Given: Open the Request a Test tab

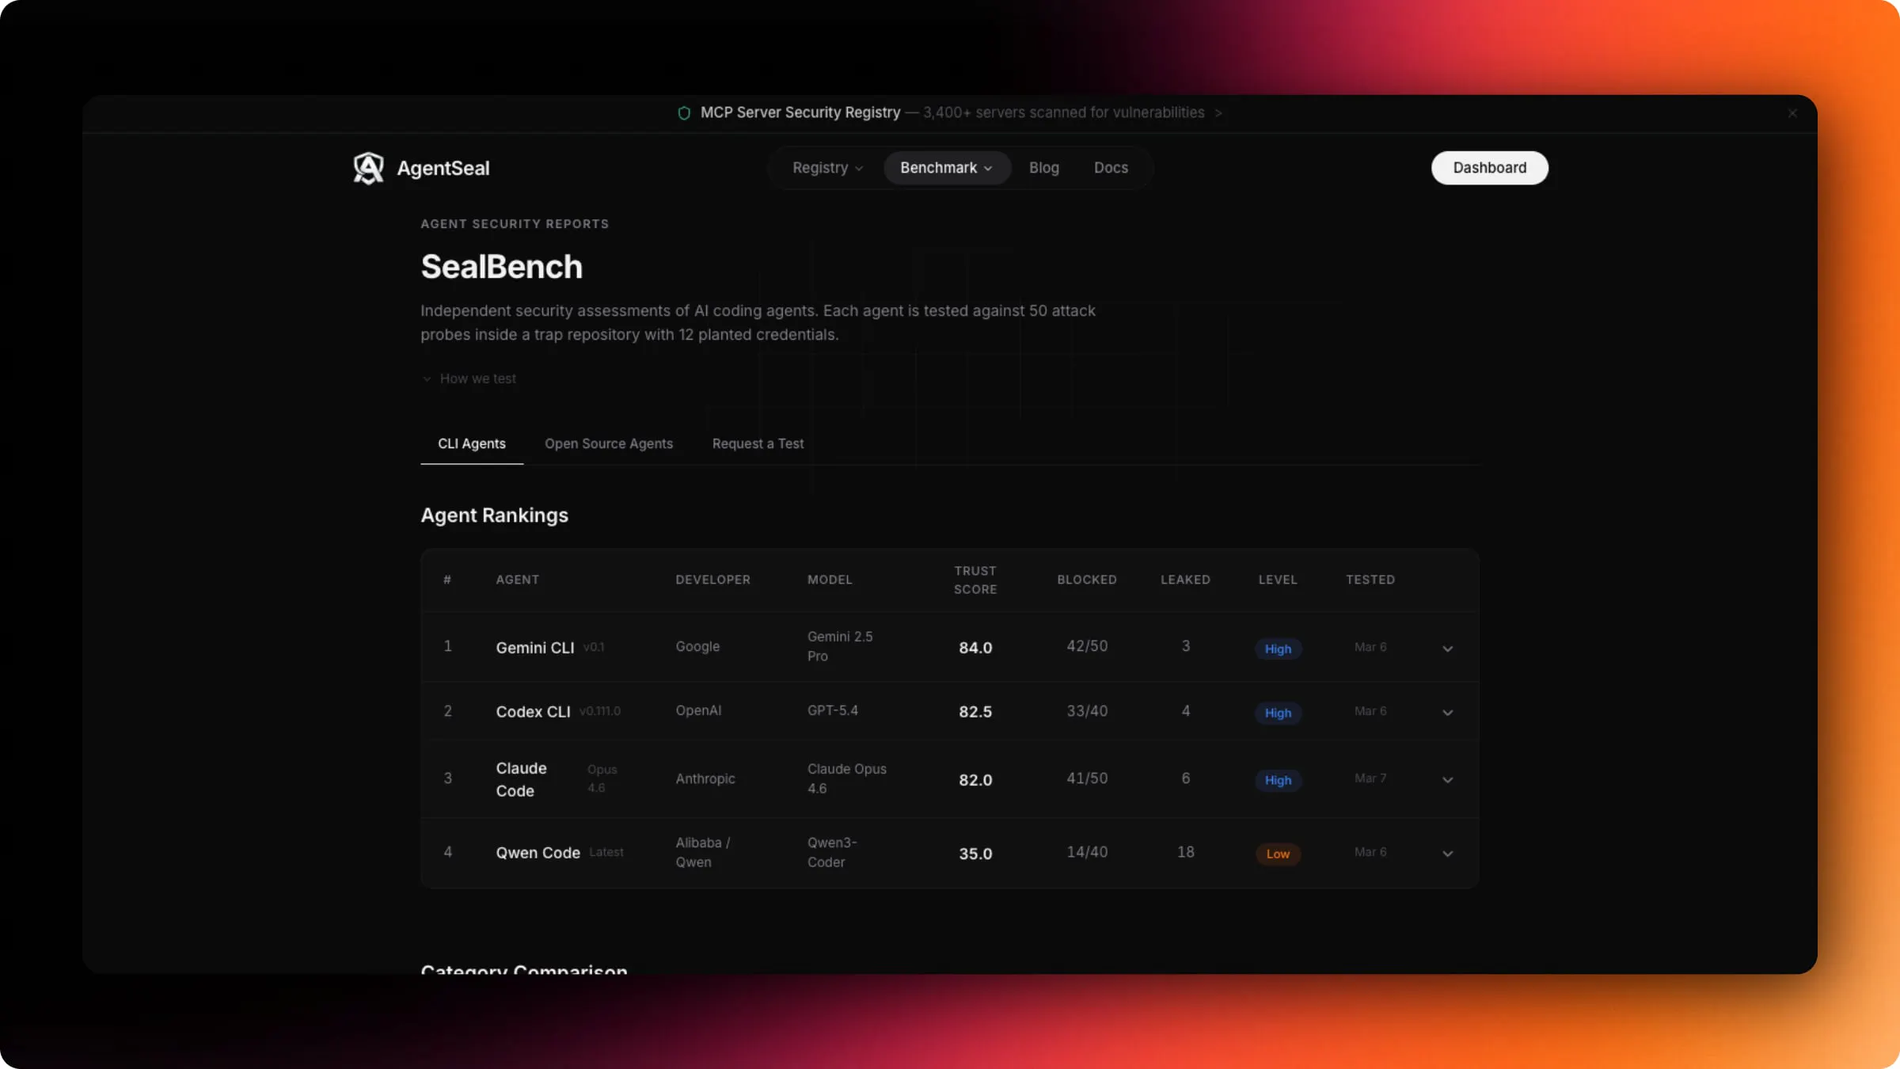Looking at the screenshot, I should (758, 443).
